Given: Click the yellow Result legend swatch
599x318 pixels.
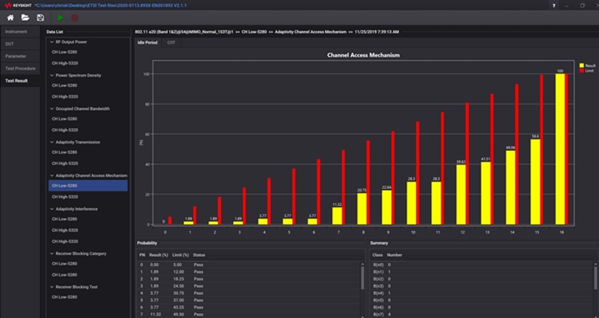Looking at the screenshot, I should click(582, 65).
